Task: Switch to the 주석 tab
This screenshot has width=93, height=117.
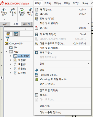Action: pos(16,24)
